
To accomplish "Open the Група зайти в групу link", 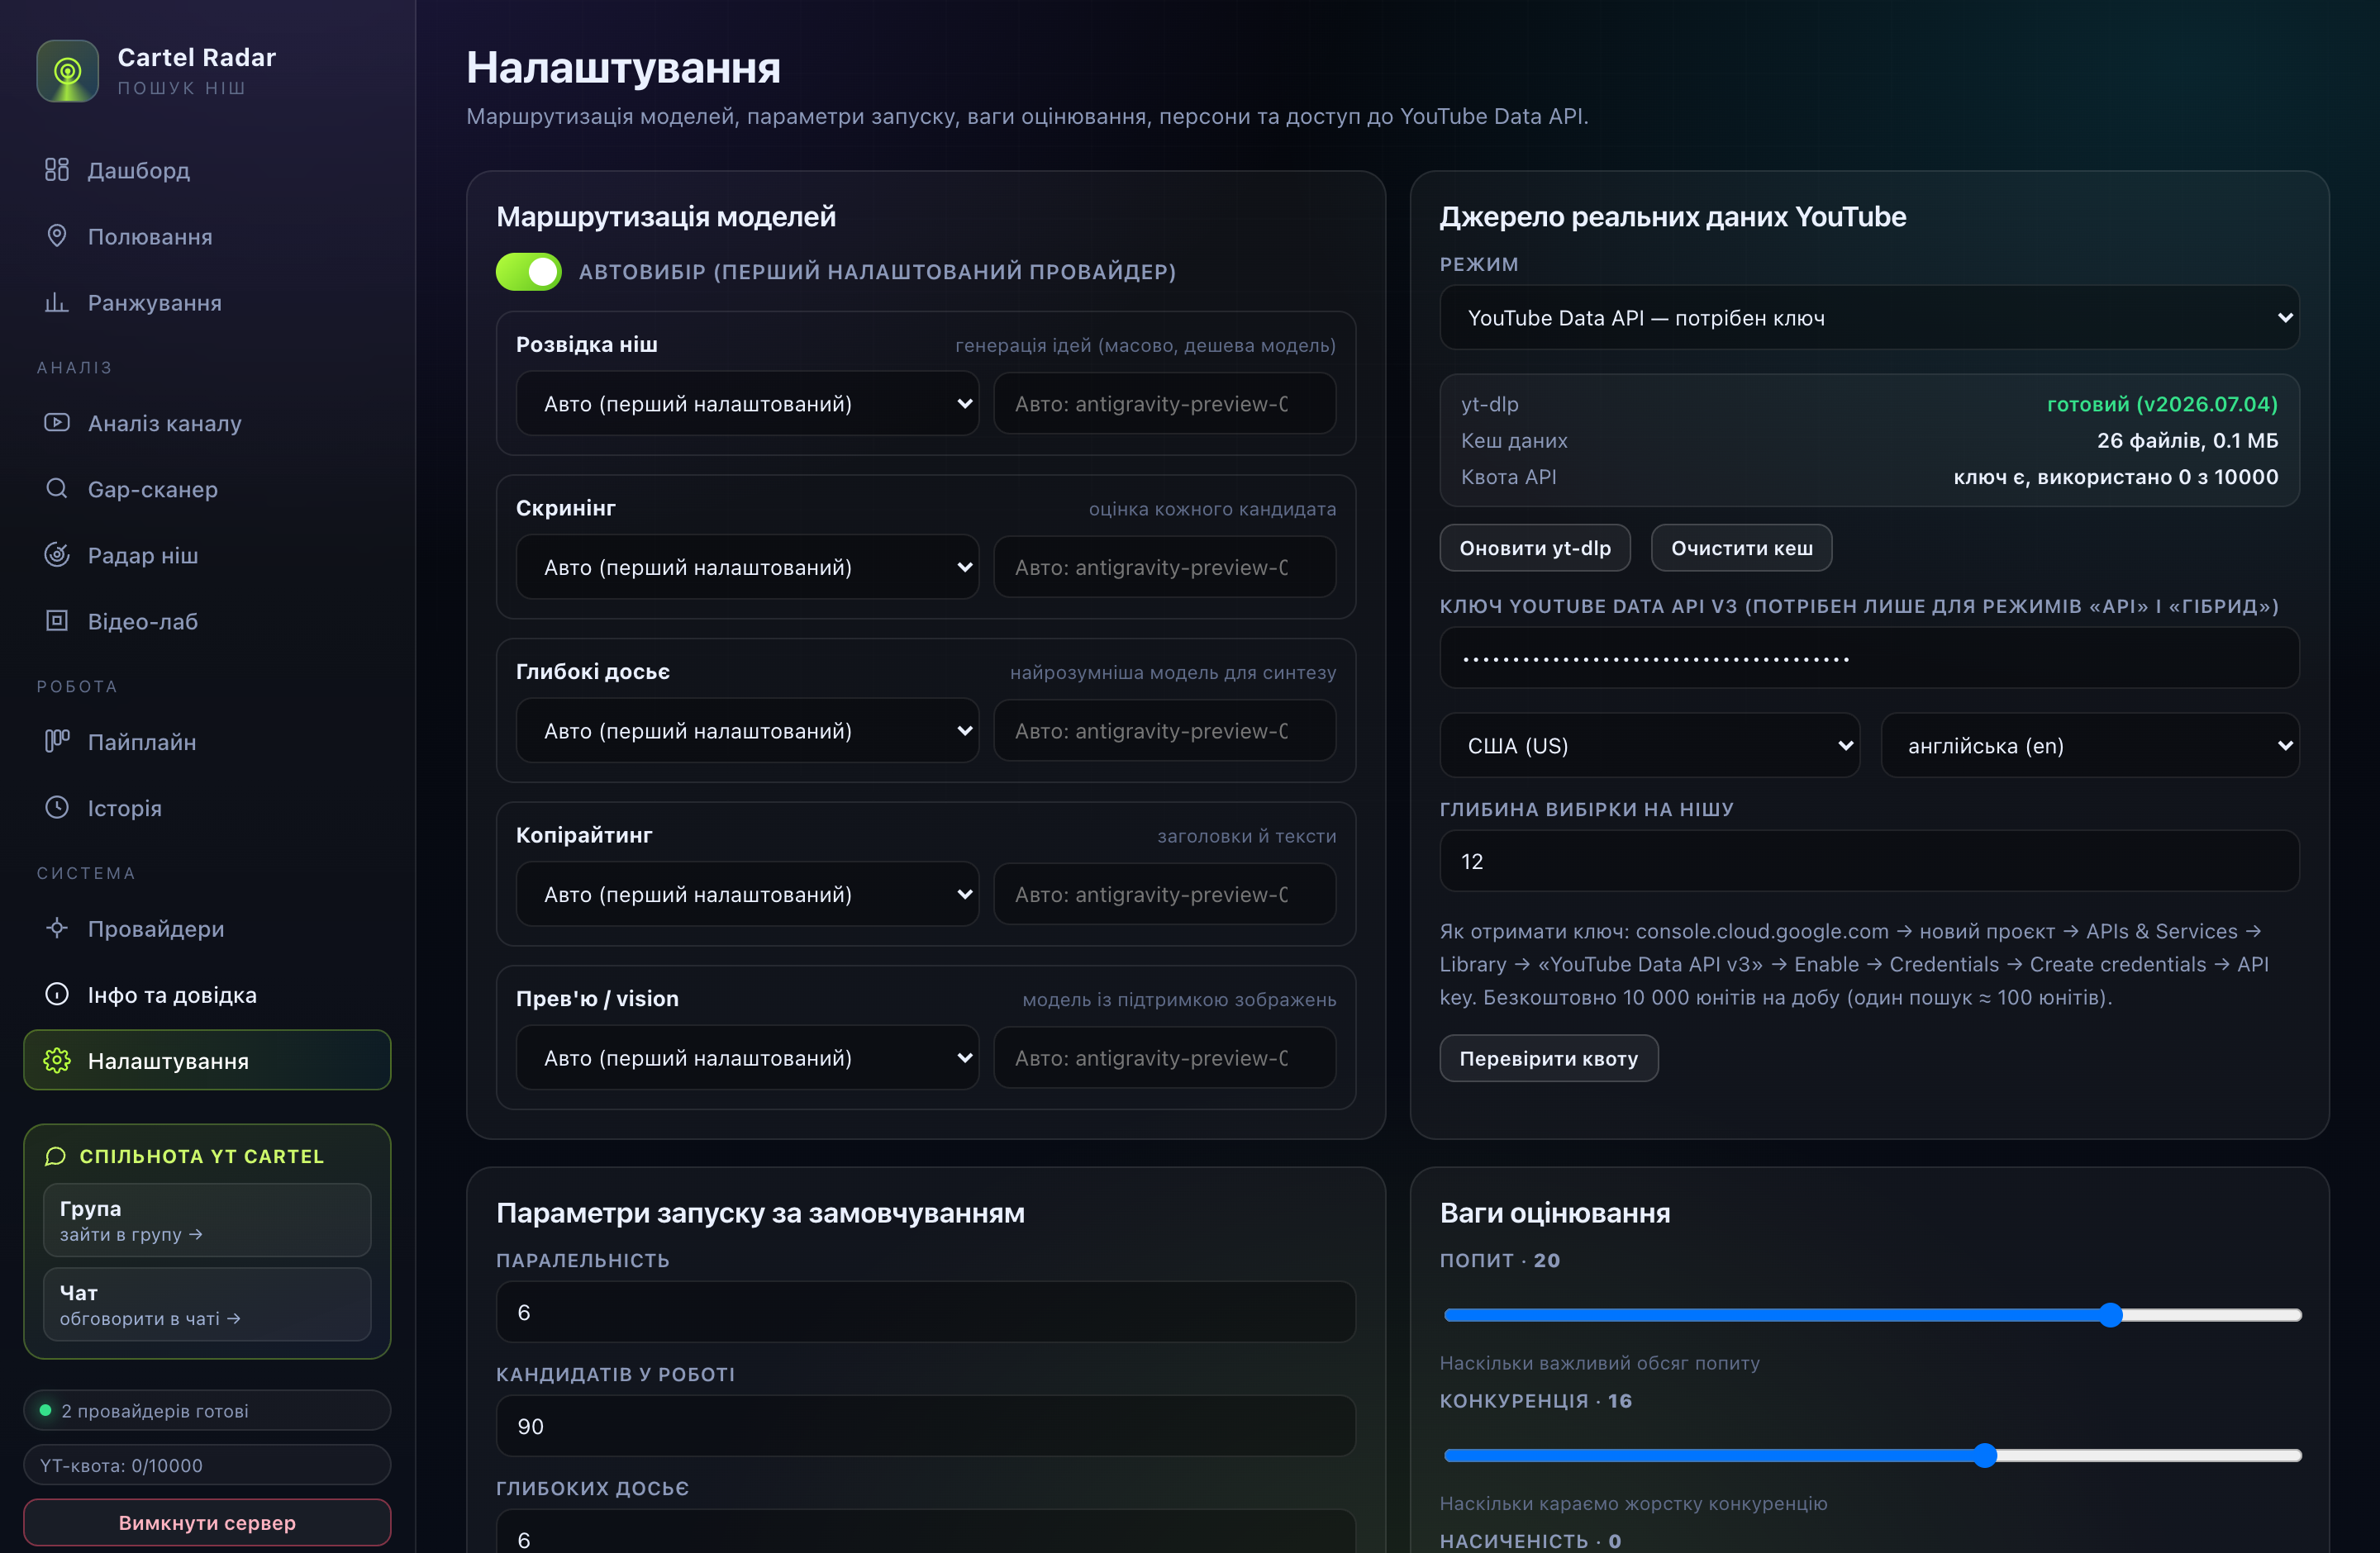I will (207, 1220).
